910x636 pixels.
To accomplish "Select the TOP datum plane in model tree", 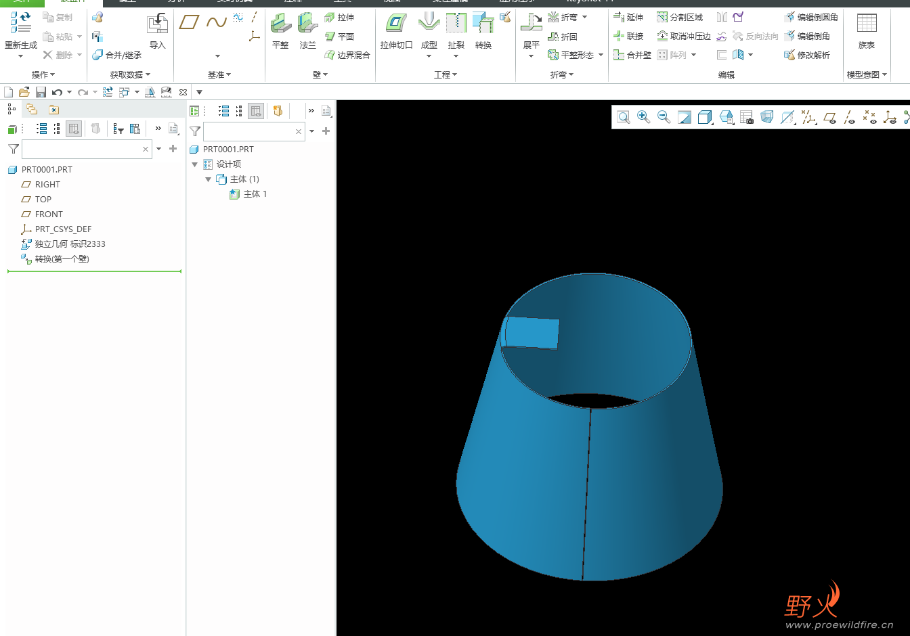I will tap(37, 199).
